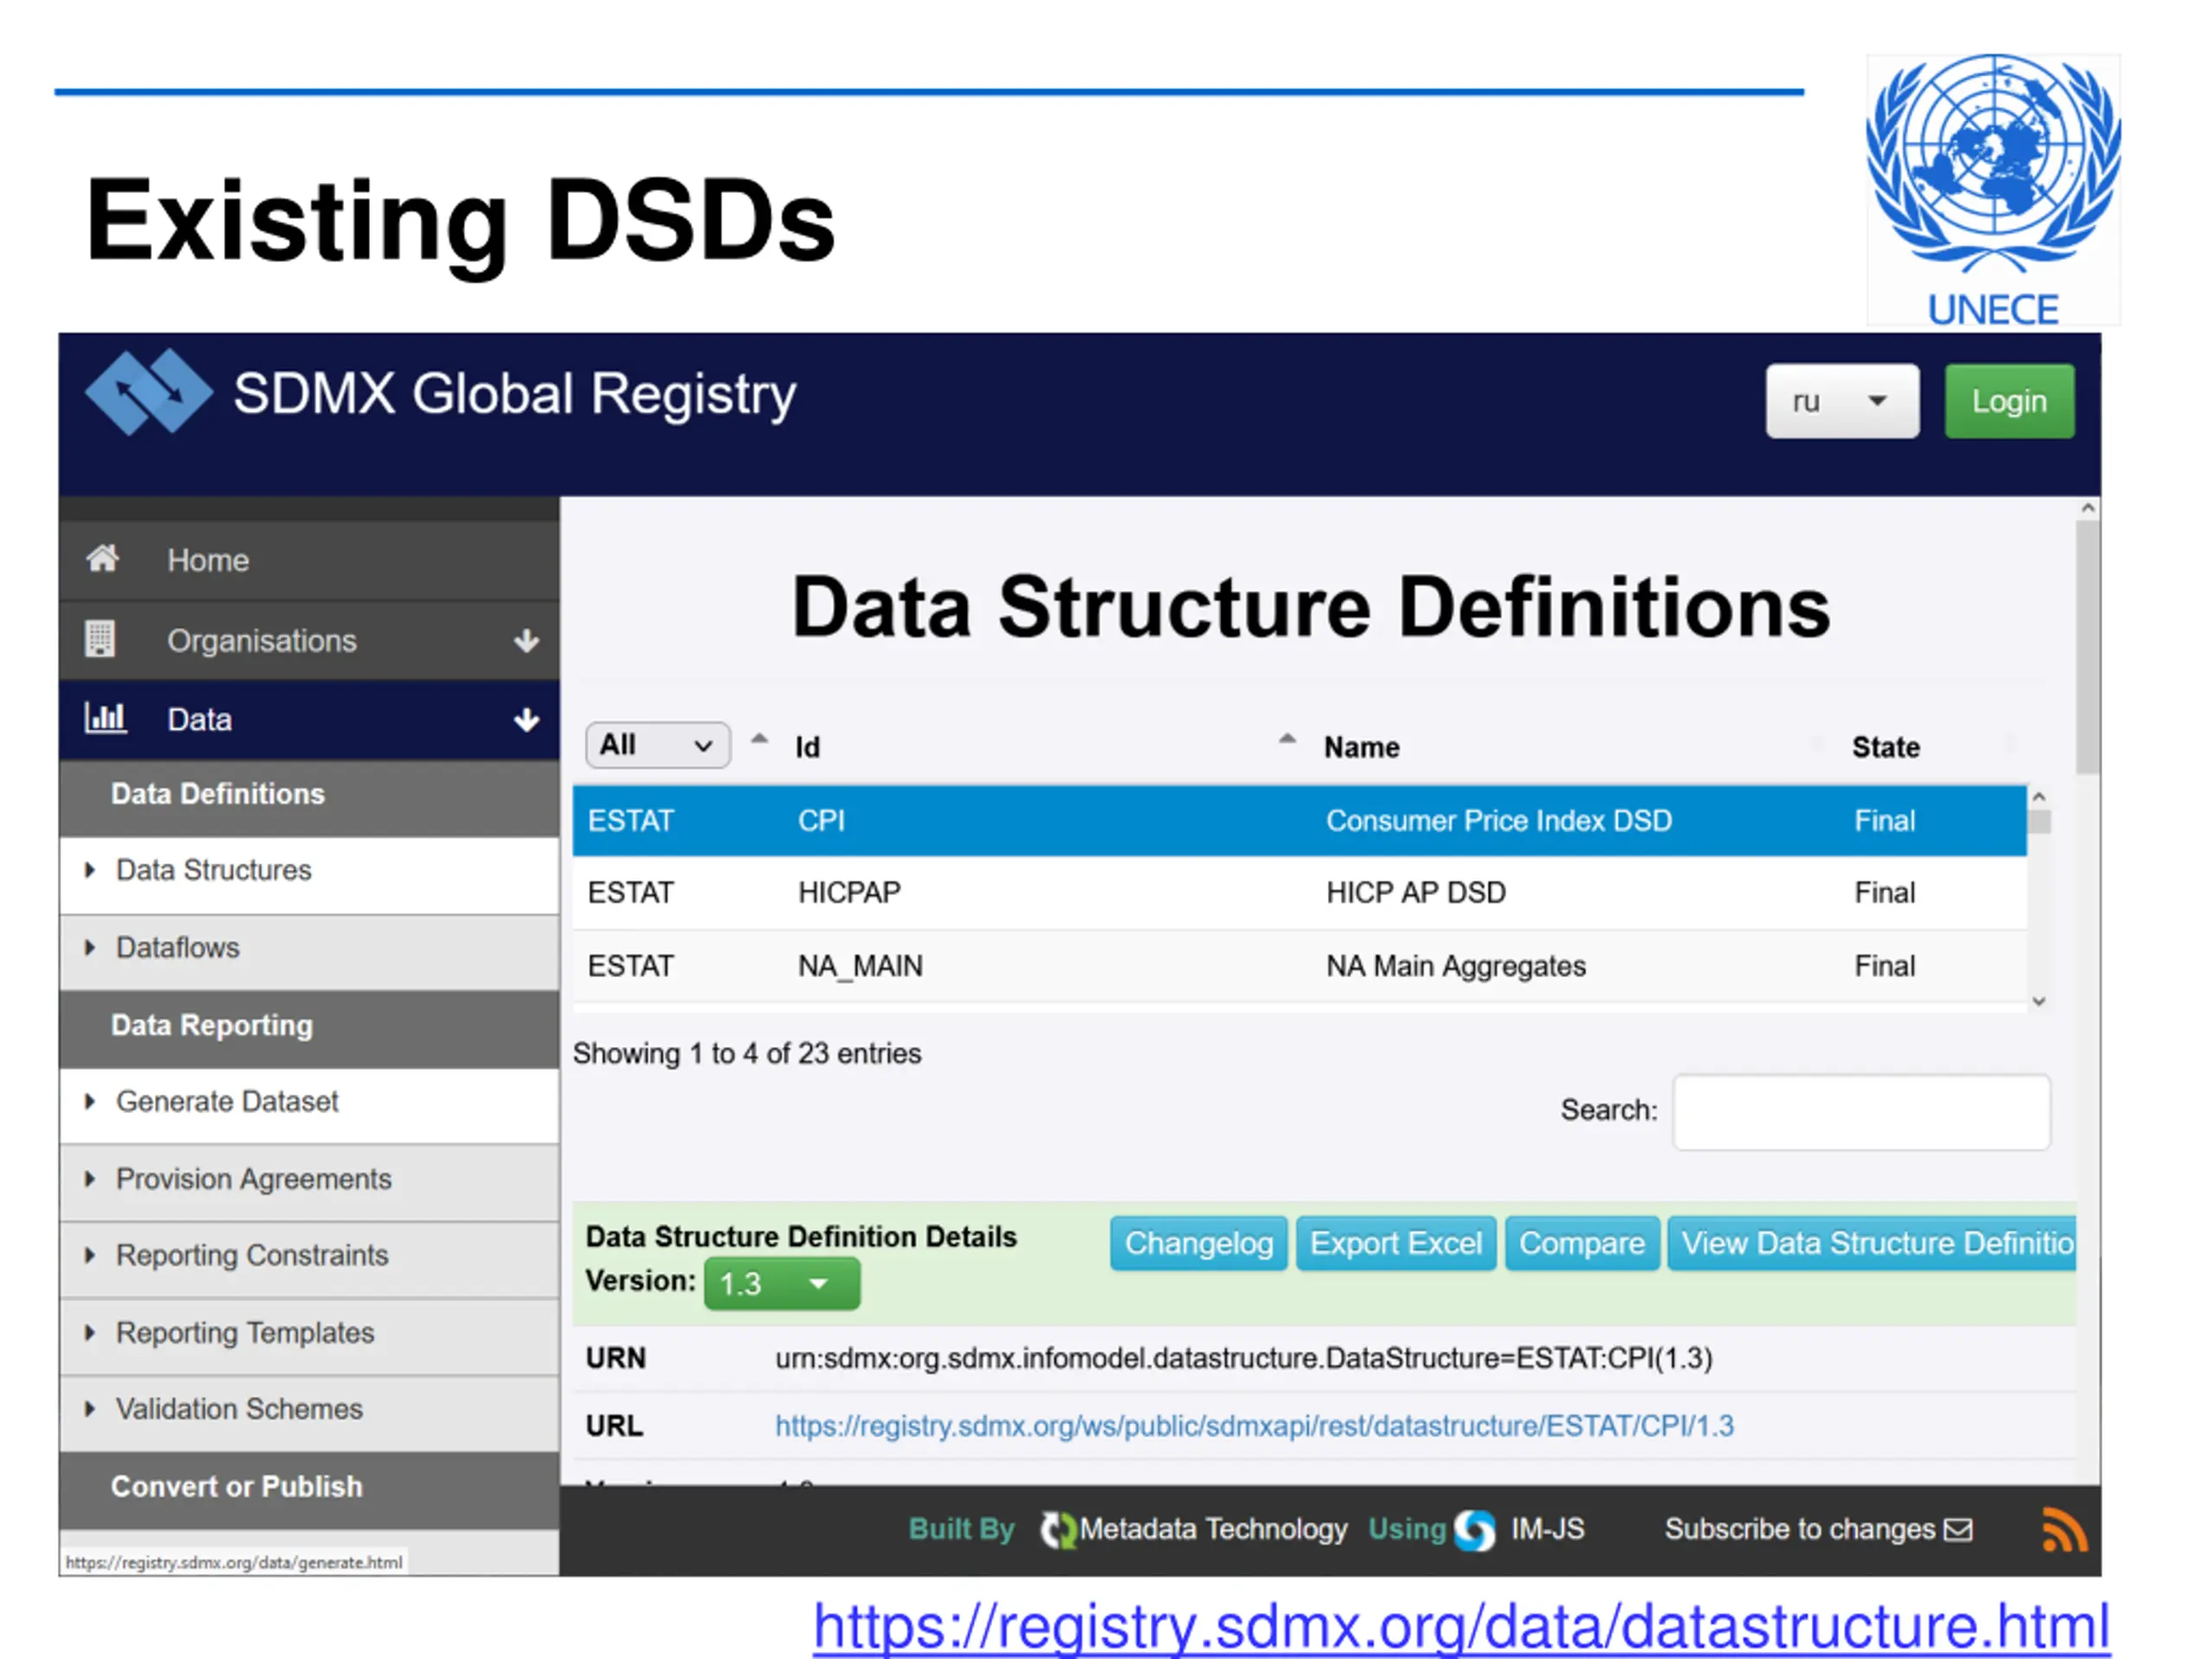Open the registry.sdmx.org ESTAT/CPI/1.3 URL link
The width and height of the screenshot is (2212, 1659).
(x=1254, y=1425)
